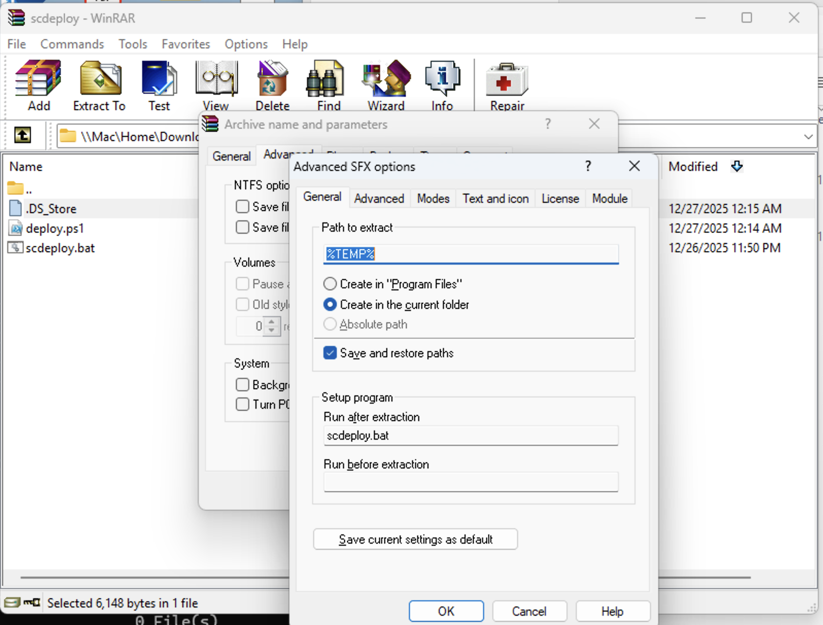Select Create in "Program Files" option

click(x=330, y=284)
